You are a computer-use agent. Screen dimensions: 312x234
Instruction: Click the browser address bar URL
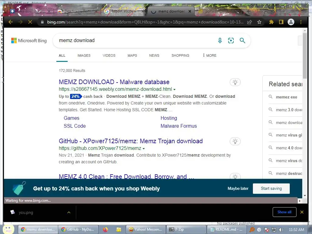[x=145, y=22]
